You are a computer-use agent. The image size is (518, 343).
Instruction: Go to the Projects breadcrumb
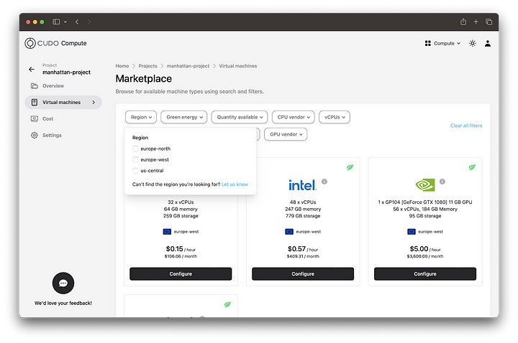[147, 66]
